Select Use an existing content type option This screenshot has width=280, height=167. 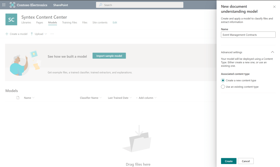[x=223, y=87]
